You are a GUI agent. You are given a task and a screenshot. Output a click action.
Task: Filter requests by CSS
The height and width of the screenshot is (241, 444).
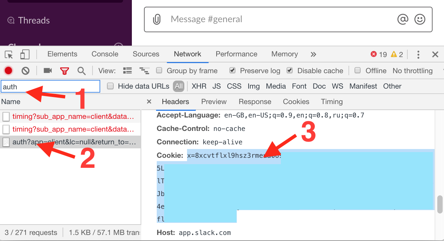[234, 86]
